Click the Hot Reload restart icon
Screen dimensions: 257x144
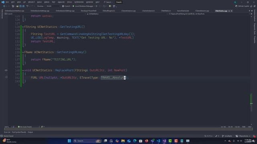[104, 6]
